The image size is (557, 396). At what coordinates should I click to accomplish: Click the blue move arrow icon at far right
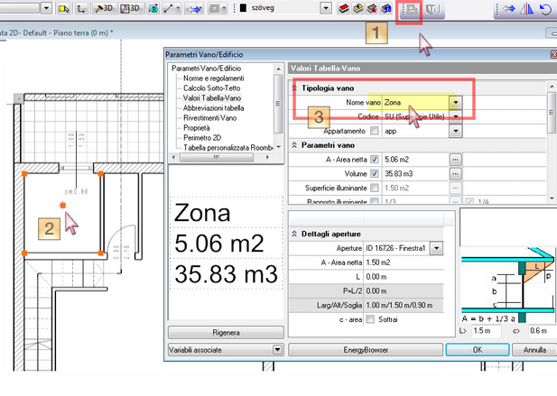pos(509,8)
